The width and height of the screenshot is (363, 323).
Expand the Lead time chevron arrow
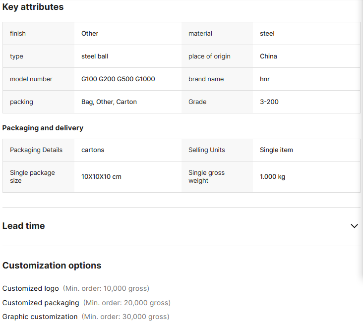[354, 226]
